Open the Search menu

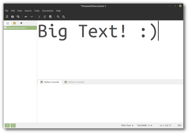[x=28, y=11]
